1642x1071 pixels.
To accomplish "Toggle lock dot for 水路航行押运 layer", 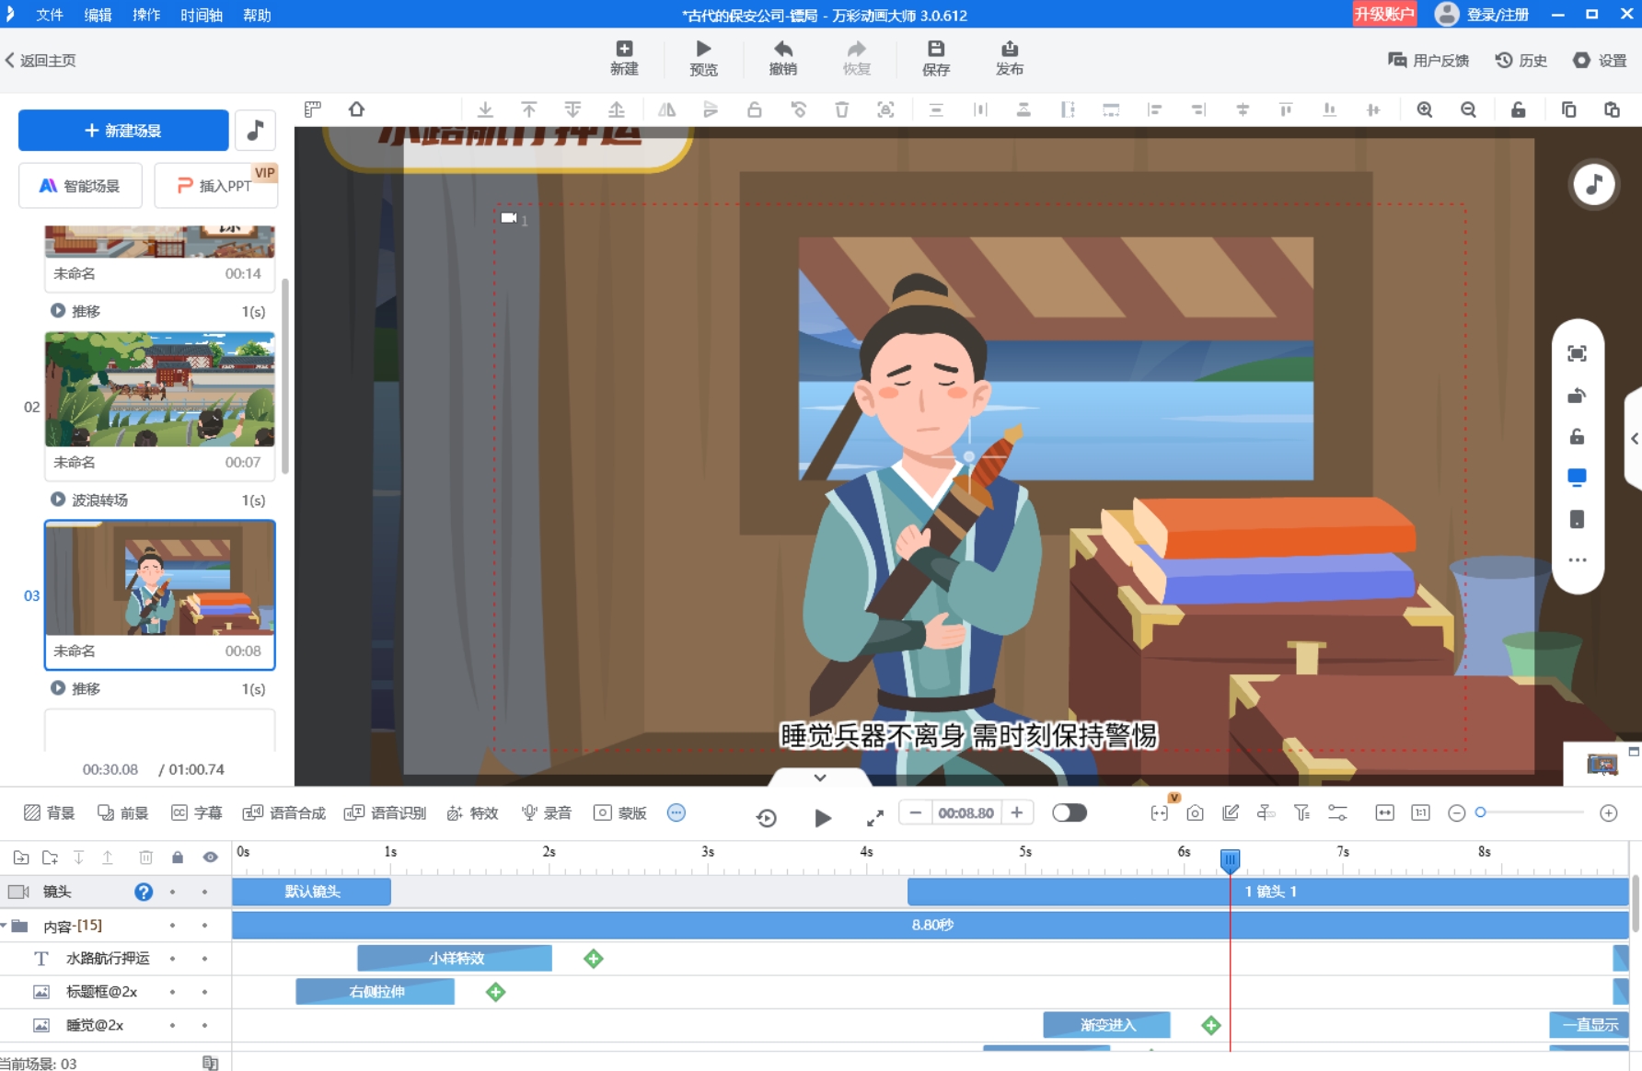I will tap(172, 959).
